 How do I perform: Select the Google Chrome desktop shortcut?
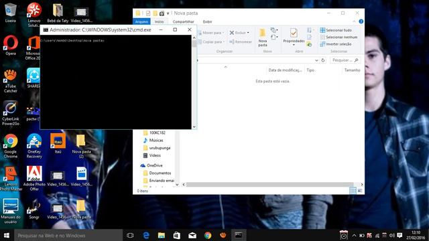pyautogui.click(x=11, y=146)
